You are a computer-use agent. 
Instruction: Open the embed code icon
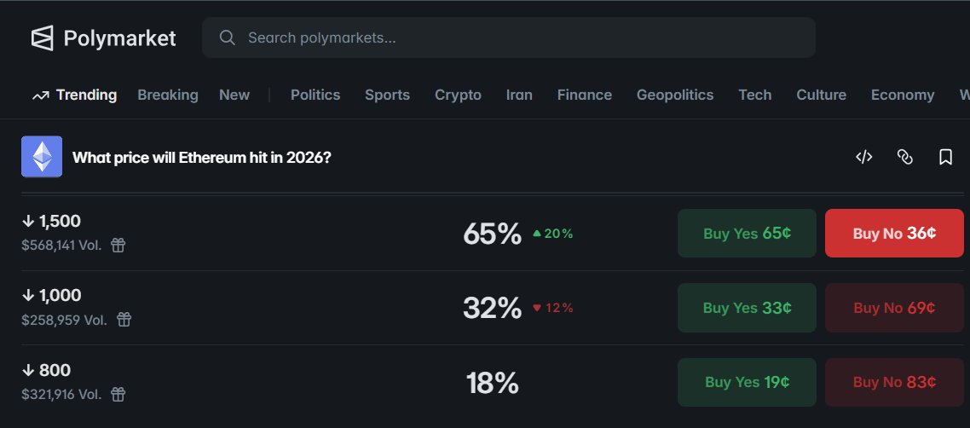coord(864,157)
